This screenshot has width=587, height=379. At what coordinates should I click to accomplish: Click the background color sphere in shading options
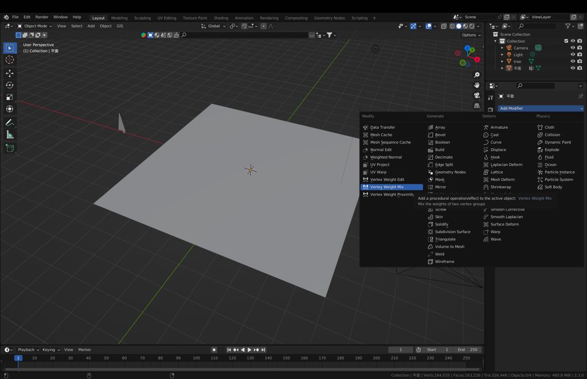tap(143, 35)
